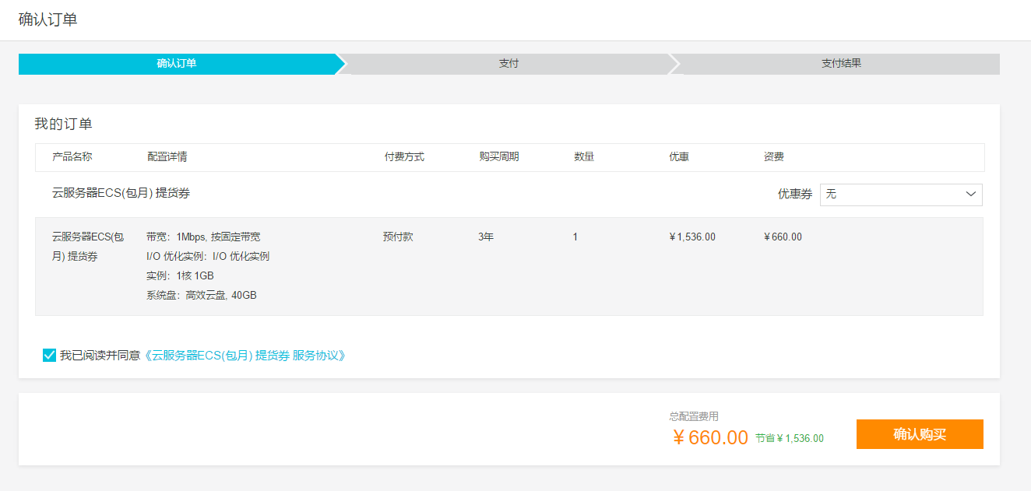This screenshot has height=491, width=1031.
Task: Open the 云服务器ECS(包月) 提货券 服务协议 link
Action: tap(245, 356)
